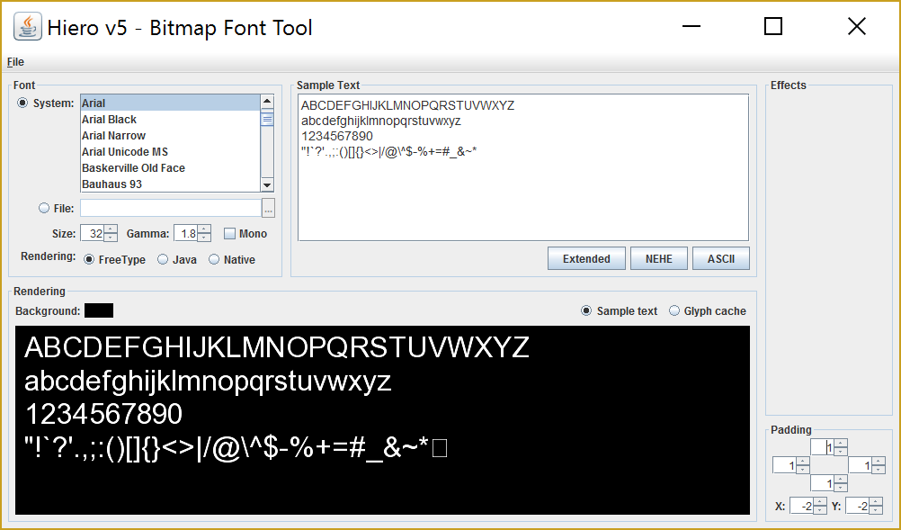The height and width of the screenshot is (530, 901).
Task: Click the right padding value field
Action: tap(861, 465)
